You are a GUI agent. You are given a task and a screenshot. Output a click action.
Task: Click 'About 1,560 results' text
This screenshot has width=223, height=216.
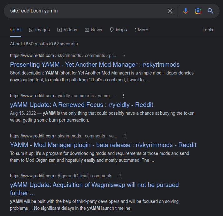coord(44,44)
